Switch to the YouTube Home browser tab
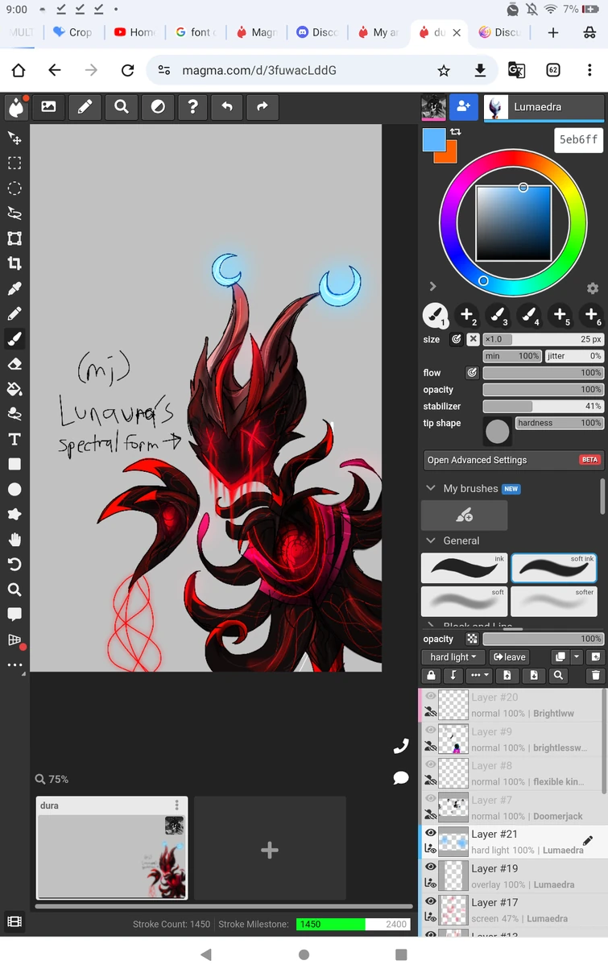This screenshot has height=973, width=608. [x=134, y=32]
